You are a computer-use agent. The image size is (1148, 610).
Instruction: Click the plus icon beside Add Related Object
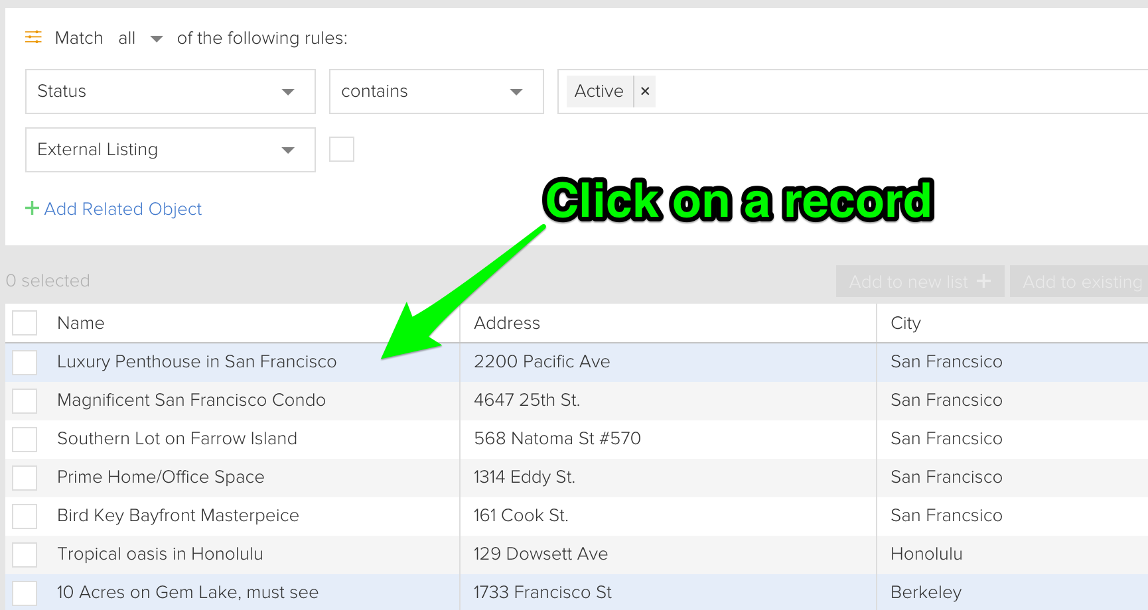(32, 209)
